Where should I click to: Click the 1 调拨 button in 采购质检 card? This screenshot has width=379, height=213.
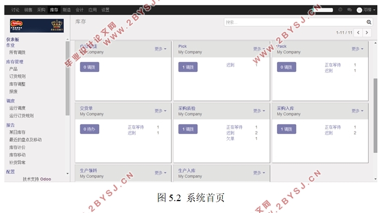(x=188, y=129)
